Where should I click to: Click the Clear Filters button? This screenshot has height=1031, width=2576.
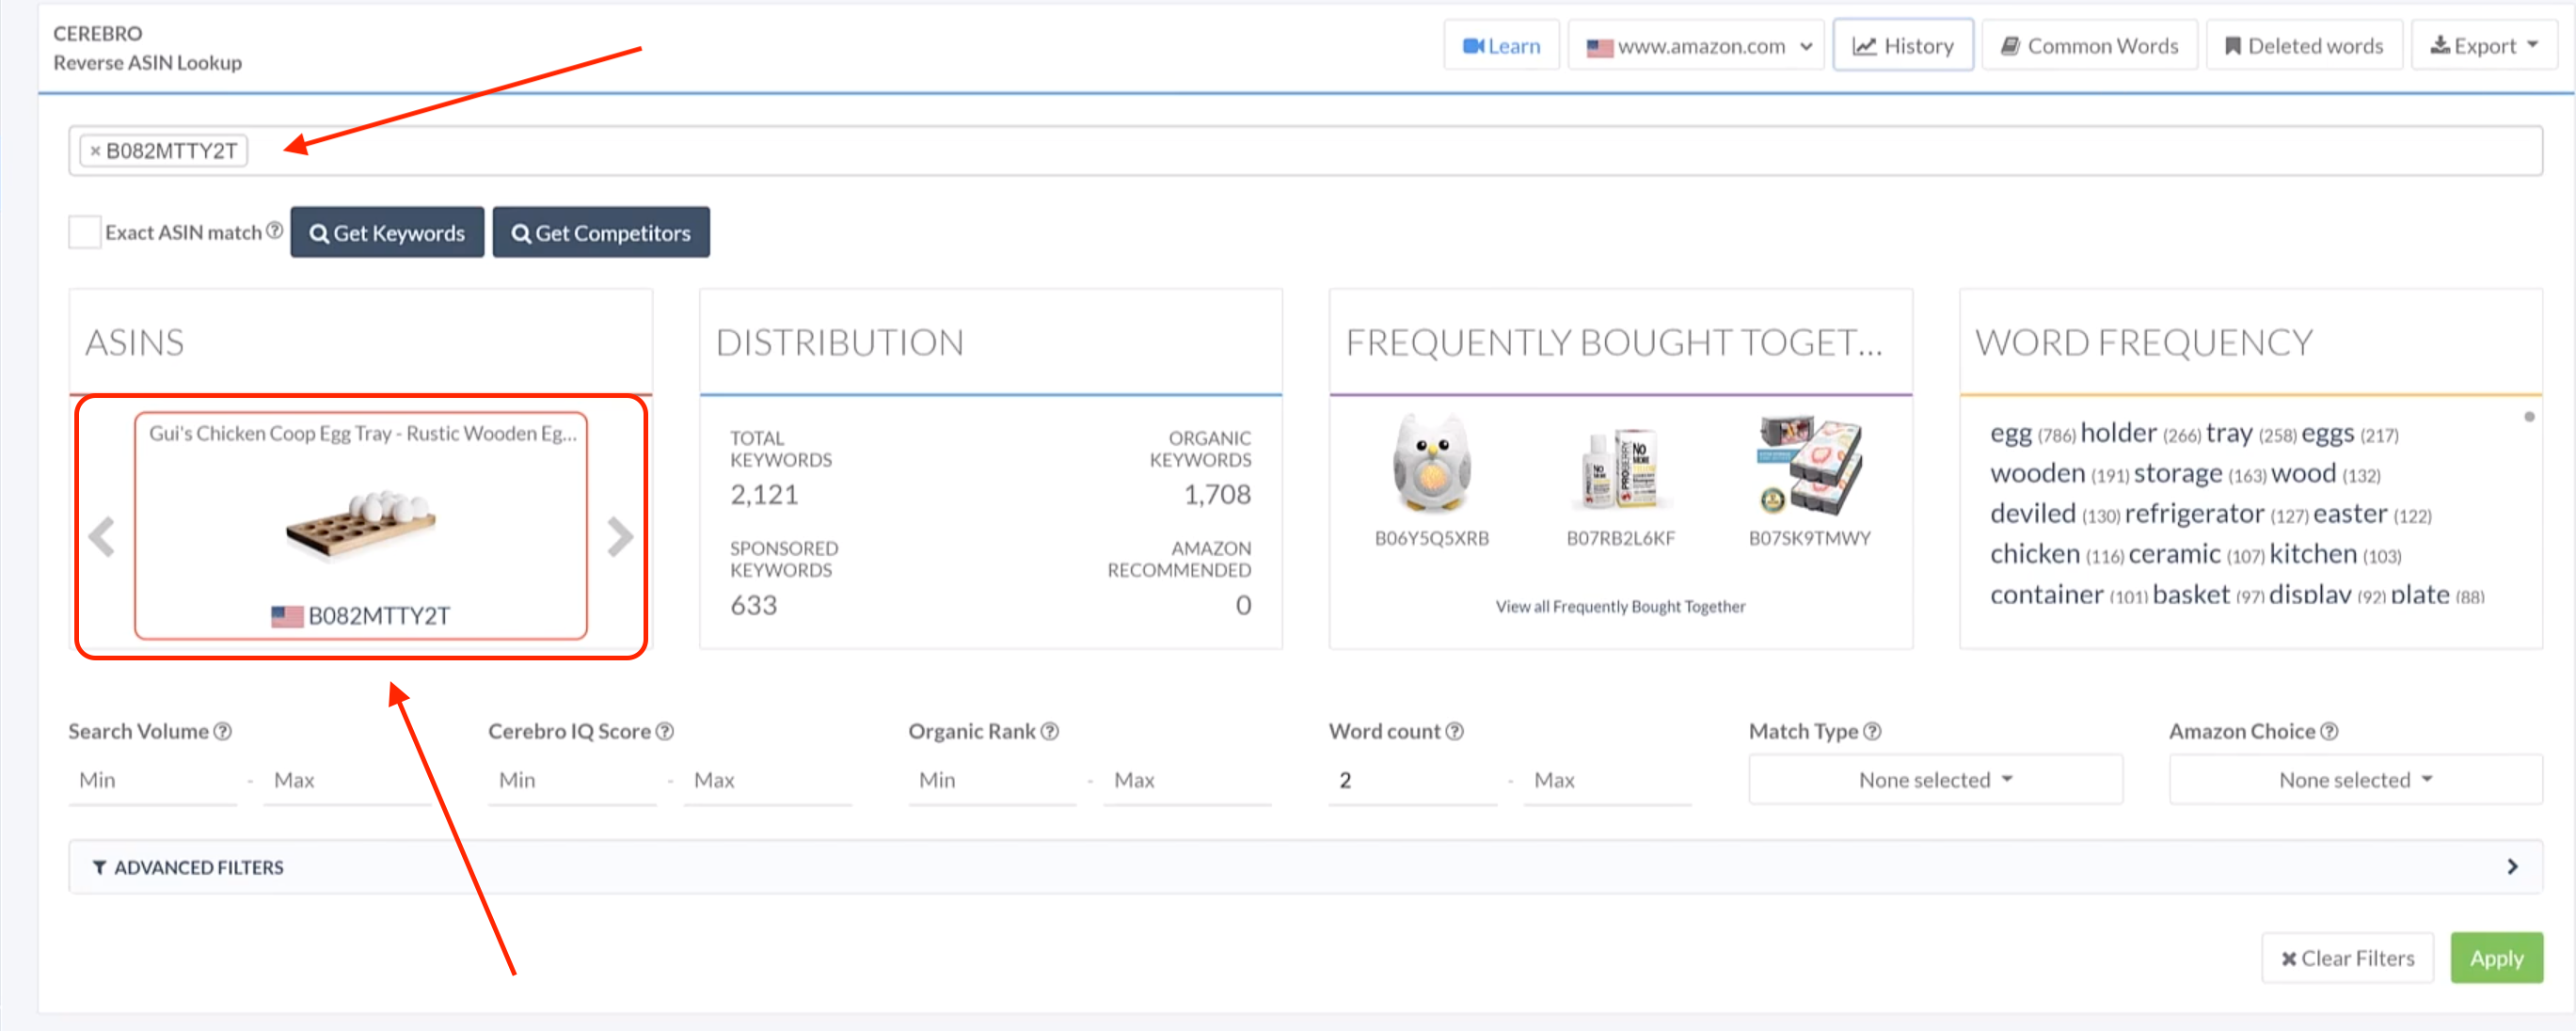pos(2347,958)
